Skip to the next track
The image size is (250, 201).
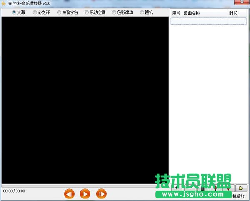click(101, 194)
